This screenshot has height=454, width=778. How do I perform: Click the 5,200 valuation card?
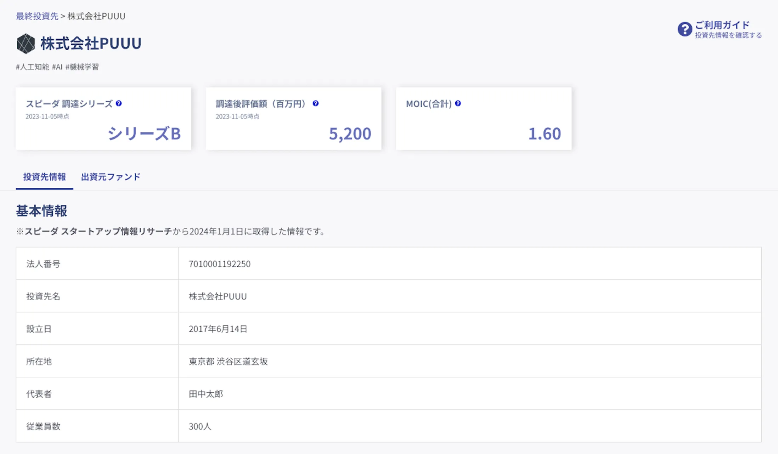click(x=293, y=119)
